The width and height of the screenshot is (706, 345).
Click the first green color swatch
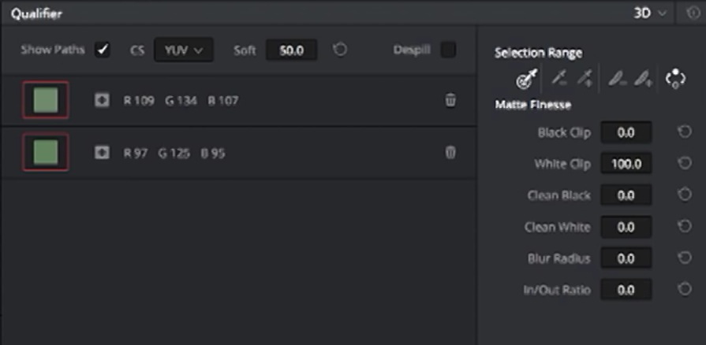[x=46, y=101]
